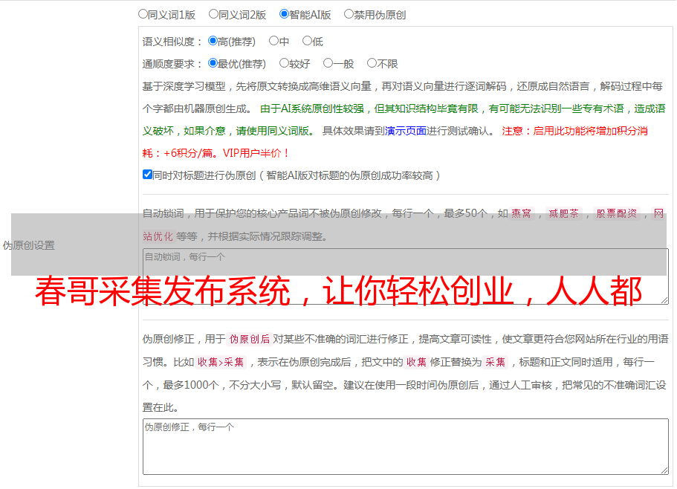This screenshot has width=677, height=489.
Task: Click the 伪原创后 highlighted tag
Action: click(249, 339)
